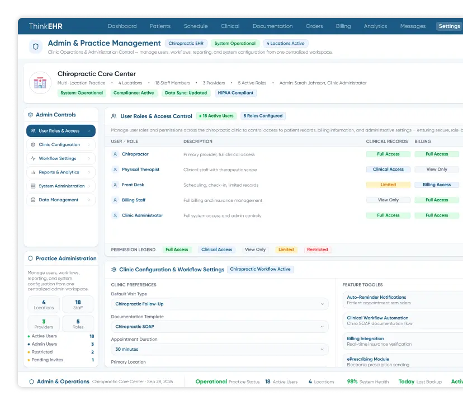Expand the System Administration chevron
This screenshot has height=405, width=463.
(89, 186)
